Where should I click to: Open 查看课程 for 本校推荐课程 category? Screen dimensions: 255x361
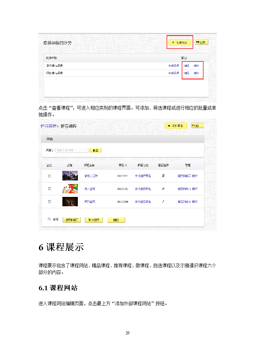[x=174, y=66]
